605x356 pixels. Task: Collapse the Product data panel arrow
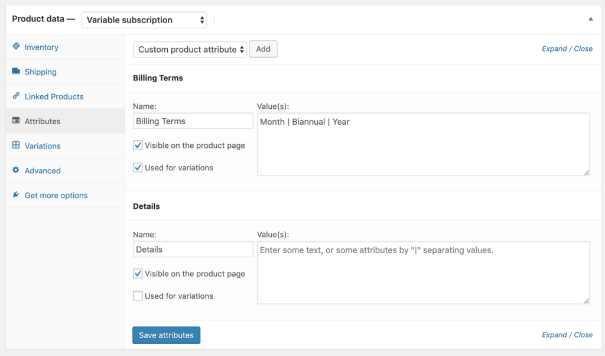pos(590,19)
